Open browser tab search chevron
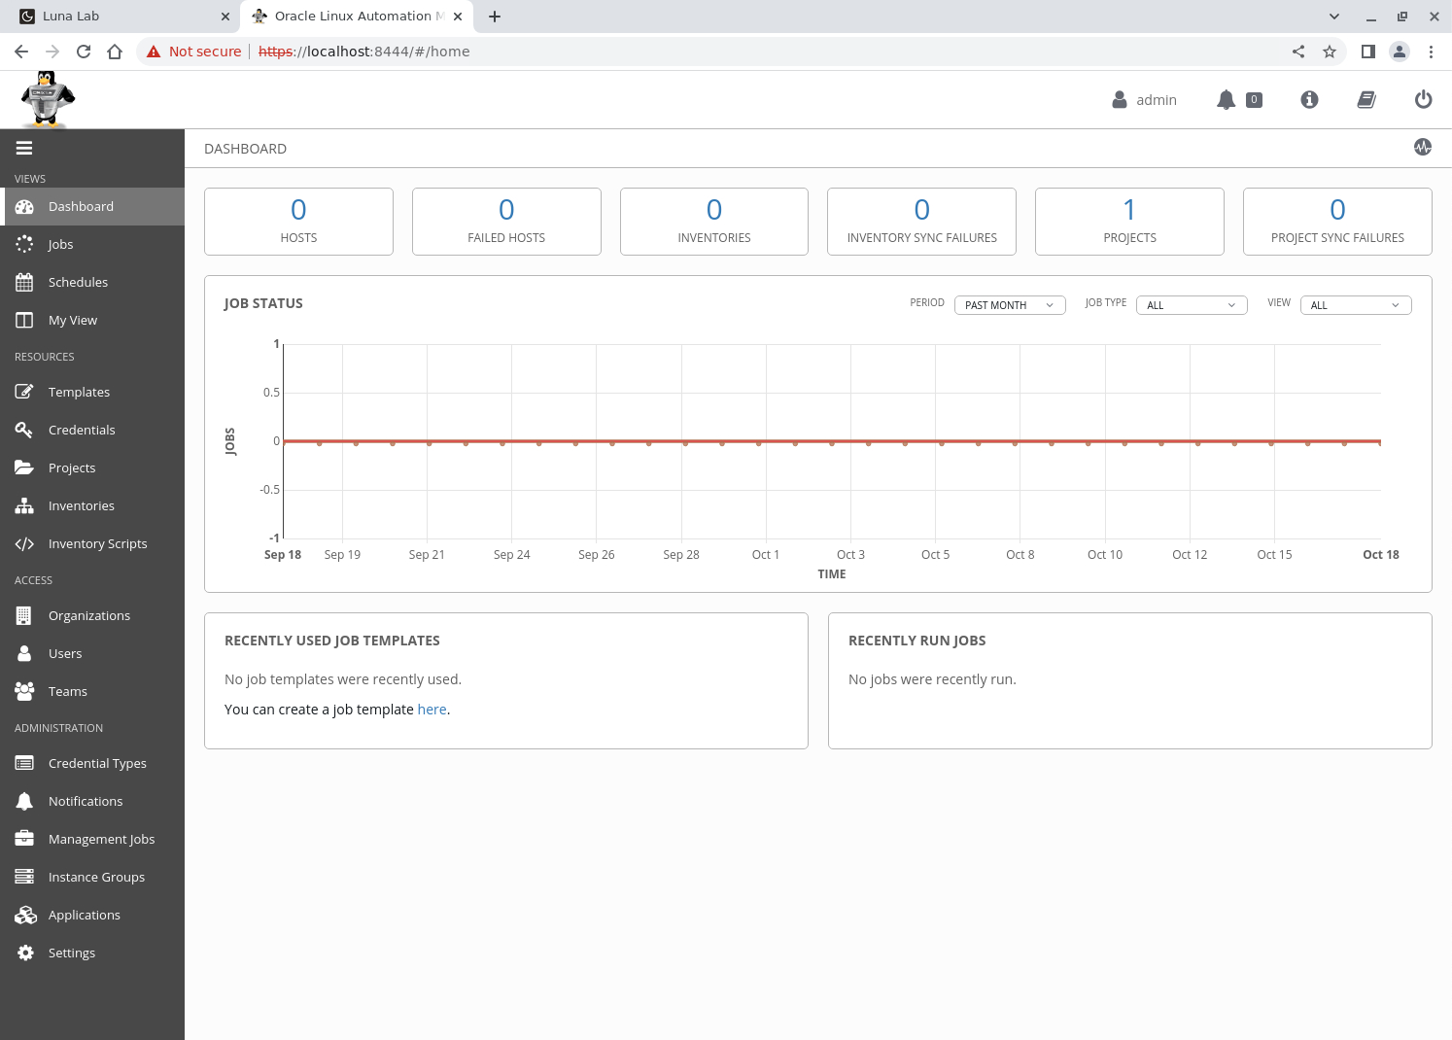The height and width of the screenshot is (1040, 1452). 1334,17
